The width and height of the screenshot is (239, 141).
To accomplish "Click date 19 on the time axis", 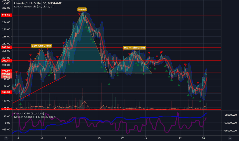I will [145, 138].
